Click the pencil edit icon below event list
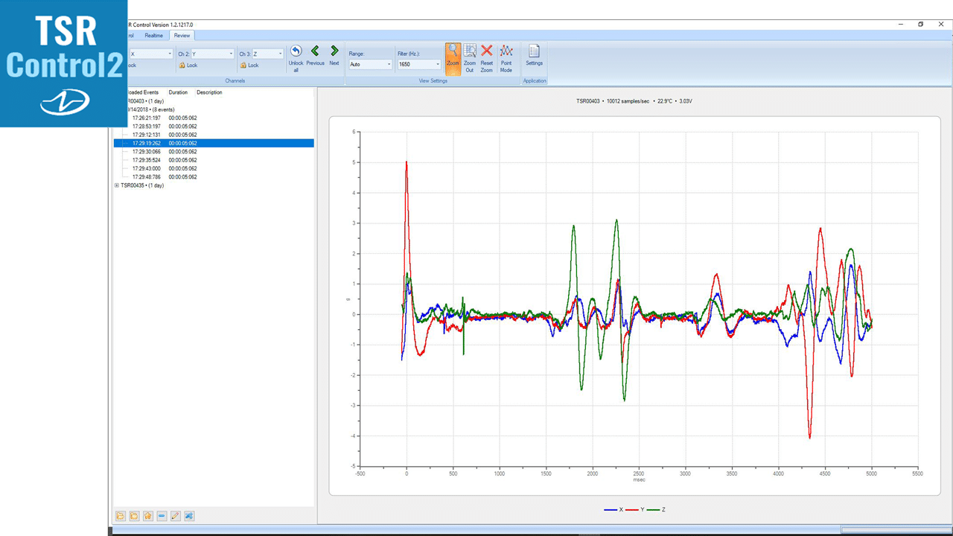 (176, 516)
